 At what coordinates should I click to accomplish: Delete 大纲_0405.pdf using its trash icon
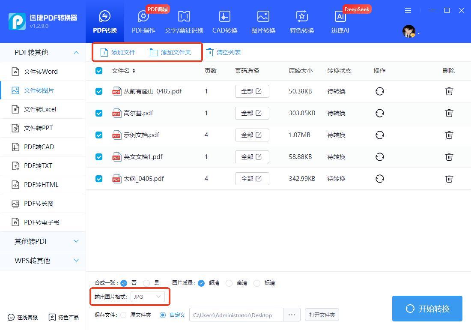(x=449, y=179)
